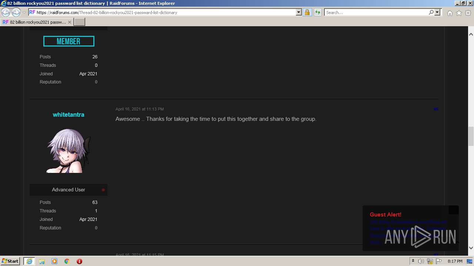Show hidden tray icons arrow

(x=413, y=261)
